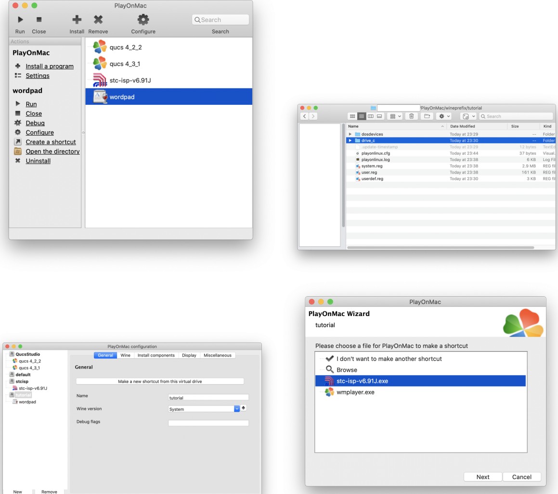Open the Settings link in Actions sidebar
Screen dimensions: 558x494
coord(38,76)
